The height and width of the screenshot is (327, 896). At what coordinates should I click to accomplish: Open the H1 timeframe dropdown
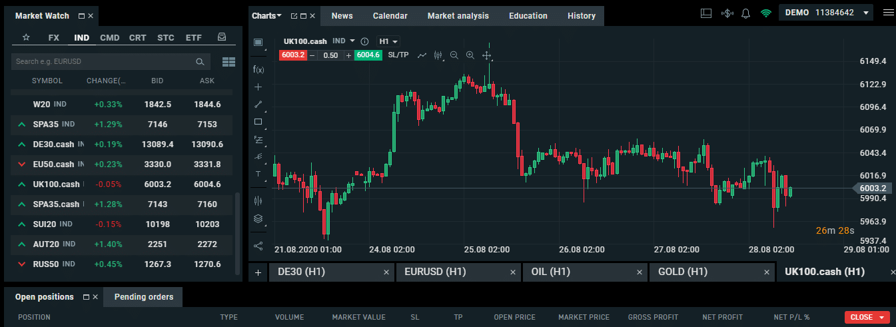[x=388, y=41]
